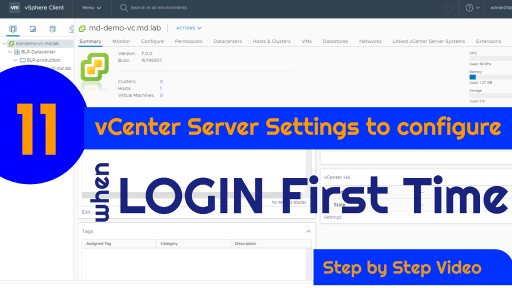512x288 pixels.
Task: Open vCenter HA Settings link
Action: [x=332, y=217]
